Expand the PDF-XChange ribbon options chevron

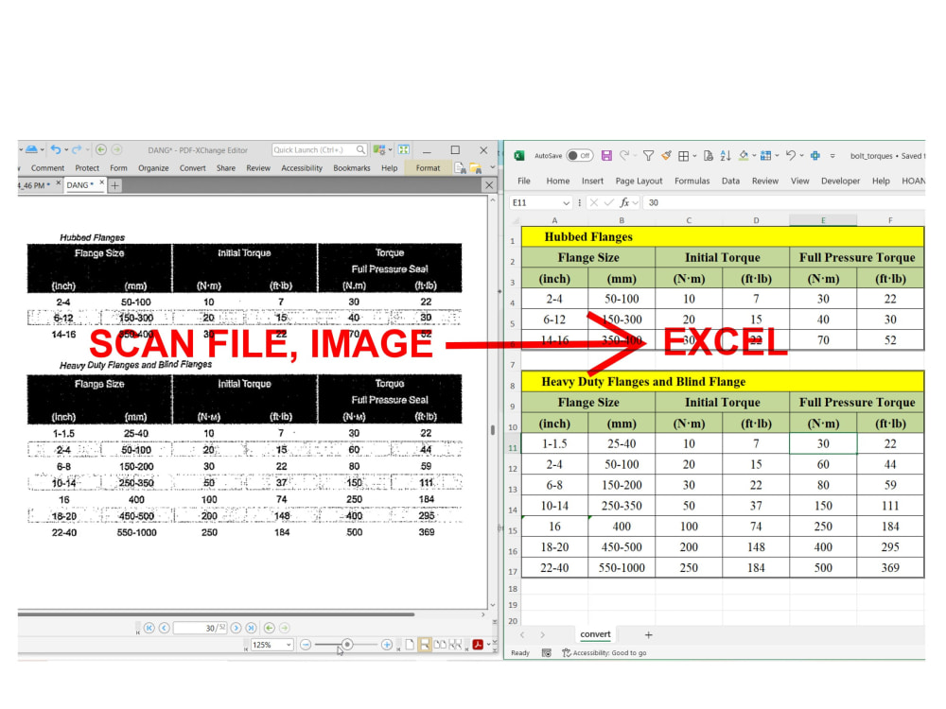(x=492, y=167)
